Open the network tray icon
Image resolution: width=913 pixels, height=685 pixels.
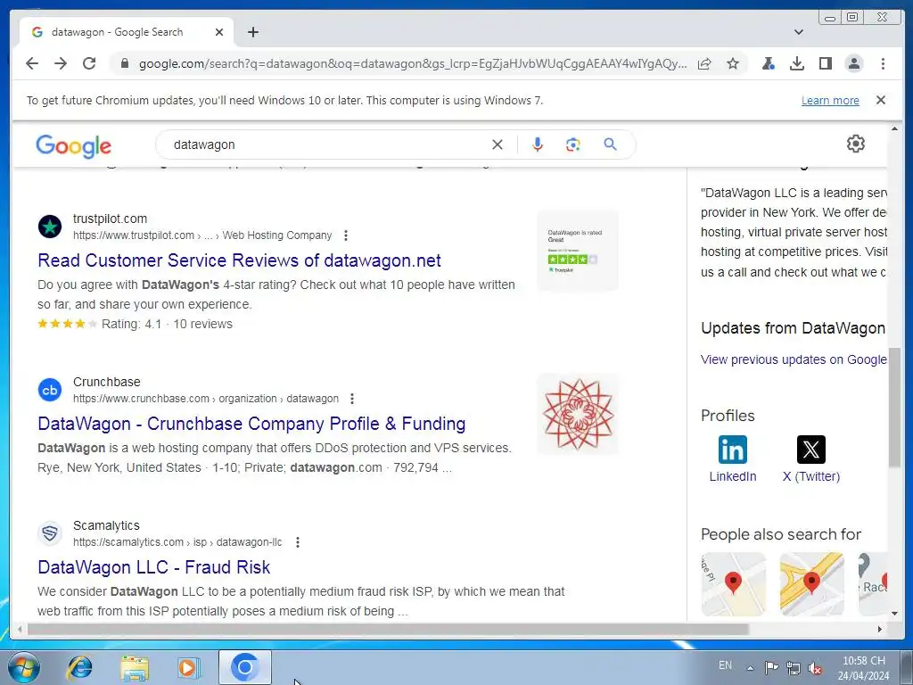click(x=793, y=667)
